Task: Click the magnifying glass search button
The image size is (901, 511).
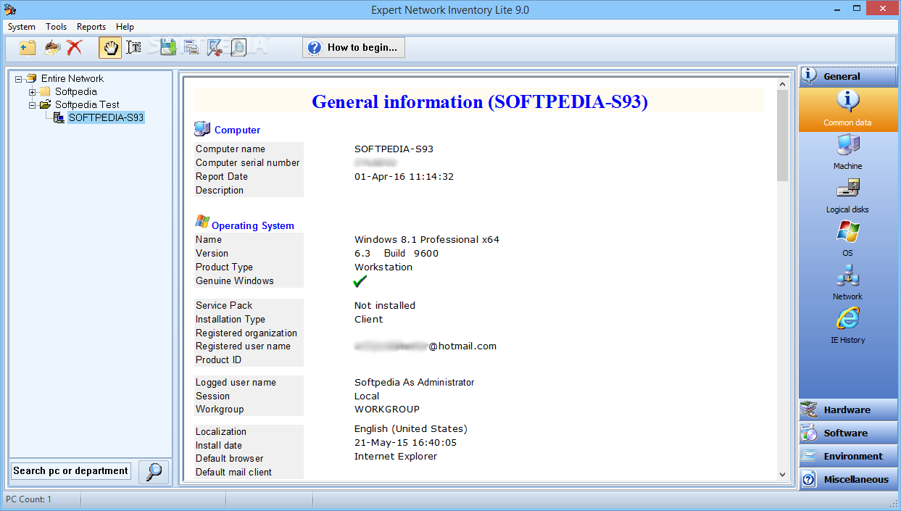Action: 154,471
